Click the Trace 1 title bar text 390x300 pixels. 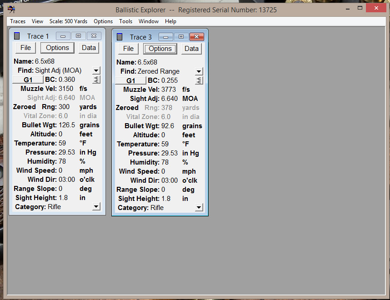(38, 36)
